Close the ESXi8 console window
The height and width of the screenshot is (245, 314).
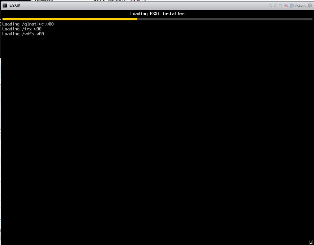(310, 6)
